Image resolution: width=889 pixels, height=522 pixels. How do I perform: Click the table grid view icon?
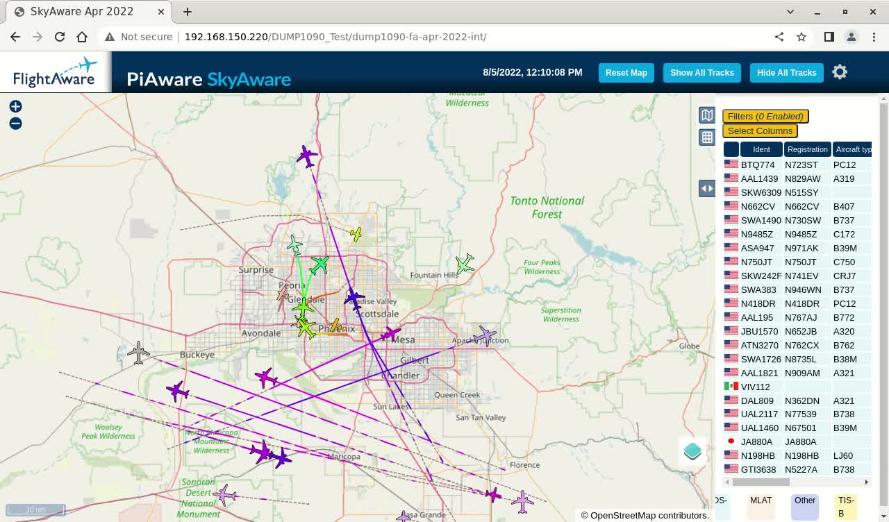(707, 137)
